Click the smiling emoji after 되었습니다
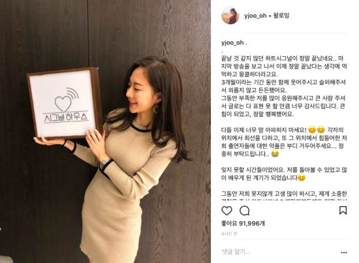 coord(302,178)
